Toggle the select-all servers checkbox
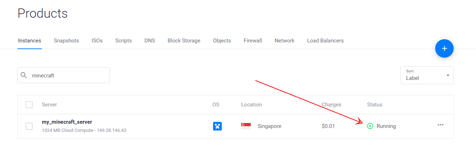The image size is (476, 158). click(x=29, y=105)
